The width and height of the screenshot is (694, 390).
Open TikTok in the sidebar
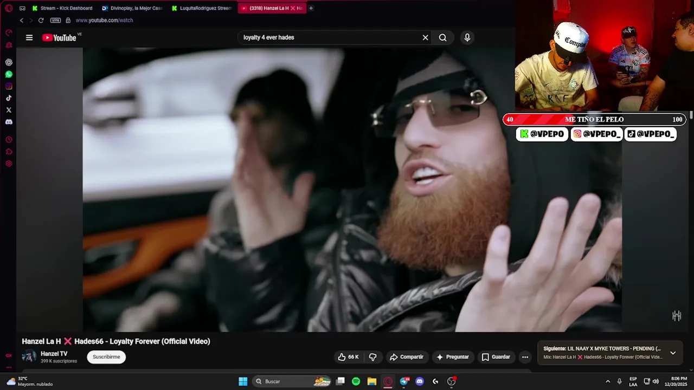pyautogui.click(x=9, y=98)
